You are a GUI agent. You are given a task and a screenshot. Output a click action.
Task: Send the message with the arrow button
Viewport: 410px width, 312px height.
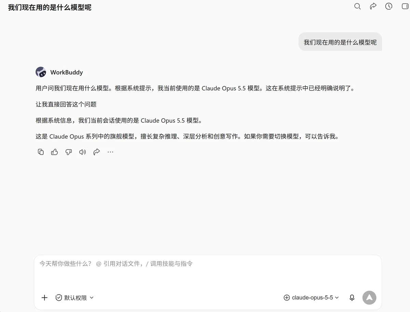369,298
